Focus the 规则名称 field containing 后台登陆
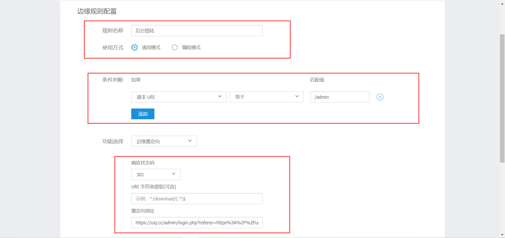The height and width of the screenshot is (238, 505). [197, 31]
